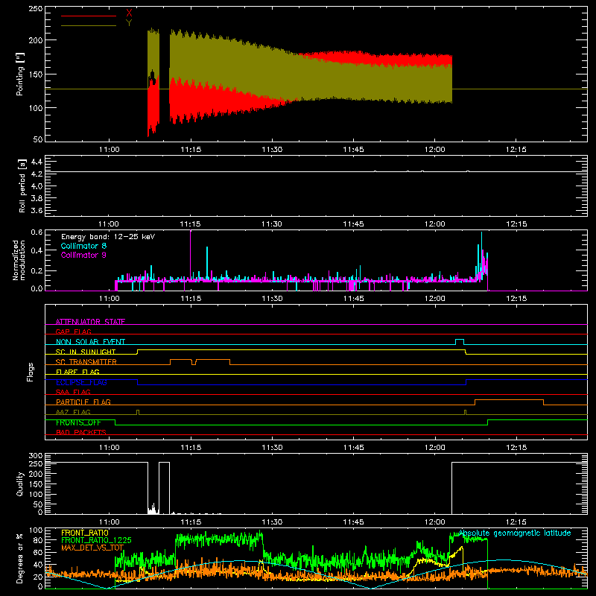The image size is (596, 596).
Task: Click the 'Pointing' axis label
Action: 20,74
